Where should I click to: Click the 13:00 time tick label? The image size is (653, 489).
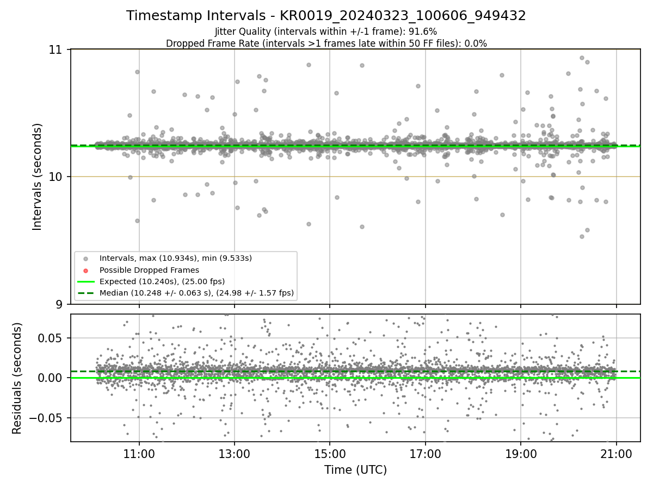click(x=235, y=454)
